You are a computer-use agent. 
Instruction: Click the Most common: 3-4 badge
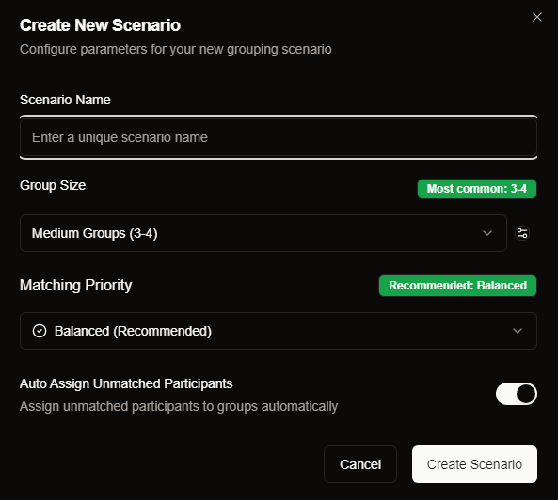click(x=477, y=189)
